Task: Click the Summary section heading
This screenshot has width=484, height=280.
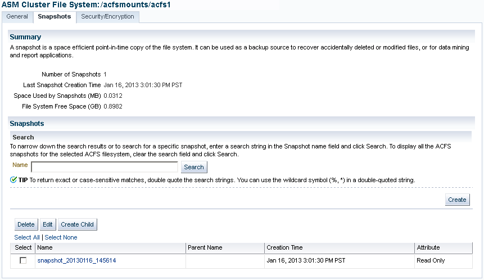Action: point(25,37)
